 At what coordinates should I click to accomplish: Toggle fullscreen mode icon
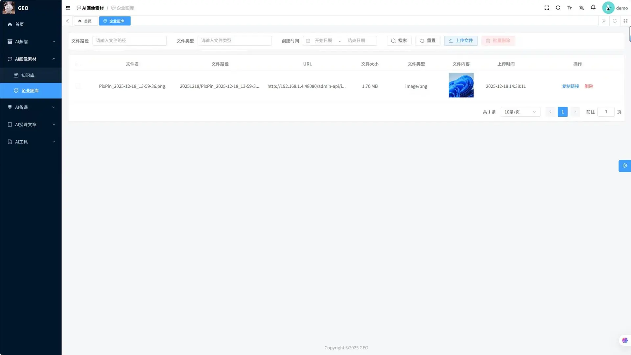[547, 8]
